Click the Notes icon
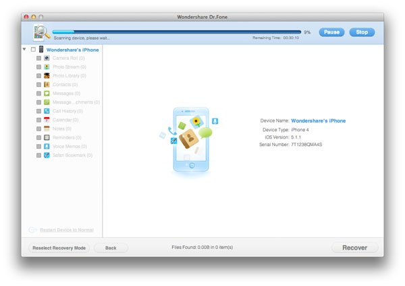Image resolution: width=405 pixels, height=286 pixels. click(x=47, y=129)
